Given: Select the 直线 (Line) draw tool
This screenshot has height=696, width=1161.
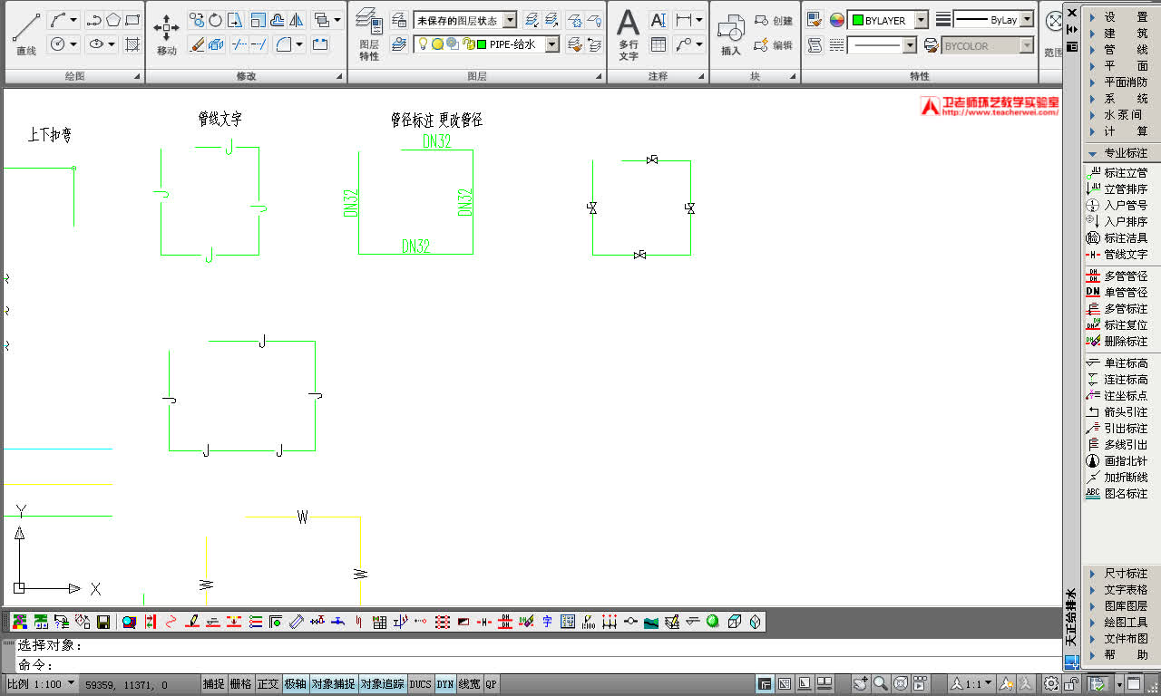Looking at the screenshot, I should 26,34.
